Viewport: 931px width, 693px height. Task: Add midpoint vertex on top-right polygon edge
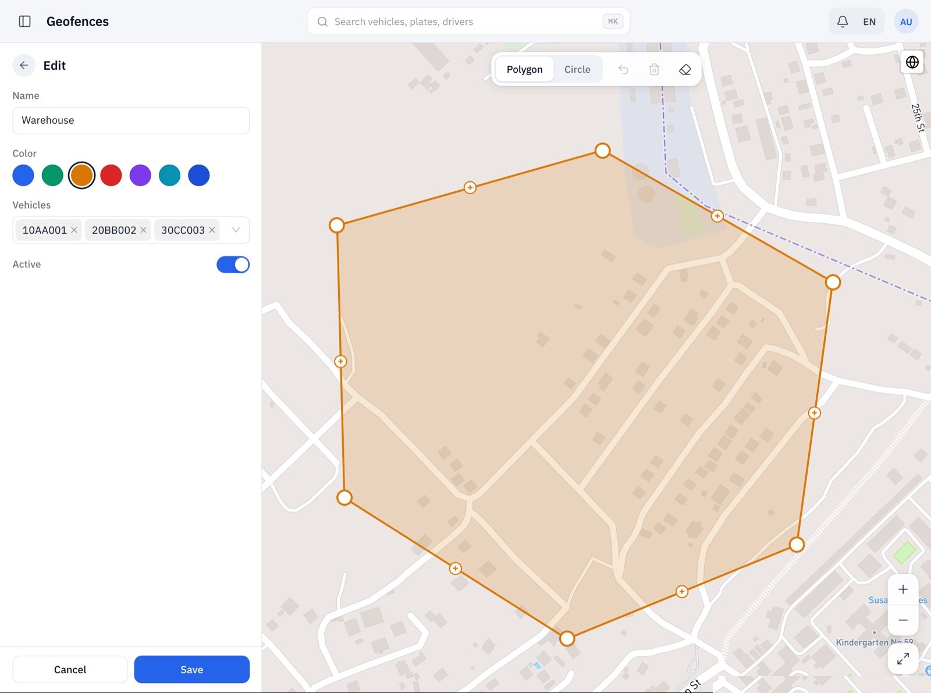tap(717, 216)
